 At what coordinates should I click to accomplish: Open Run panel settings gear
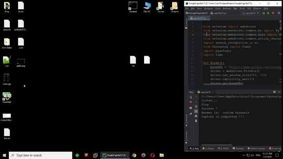point(274,92)
